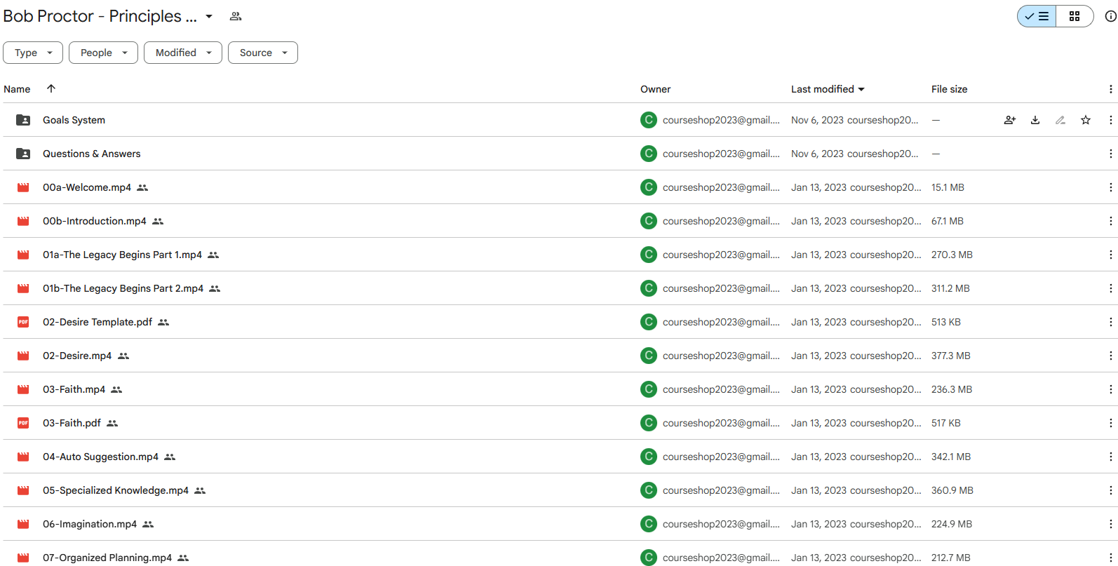Open more actions for Questions & Answers

(1110, 154)
